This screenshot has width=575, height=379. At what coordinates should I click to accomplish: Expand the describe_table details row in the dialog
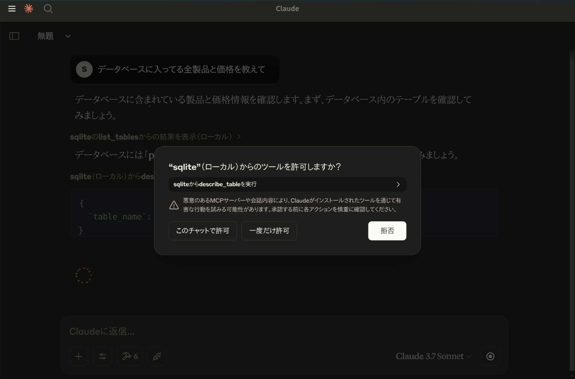[x=287, y=185]
